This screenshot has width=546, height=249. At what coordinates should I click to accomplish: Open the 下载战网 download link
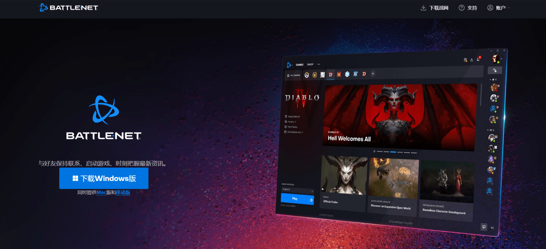click(435, 8)
